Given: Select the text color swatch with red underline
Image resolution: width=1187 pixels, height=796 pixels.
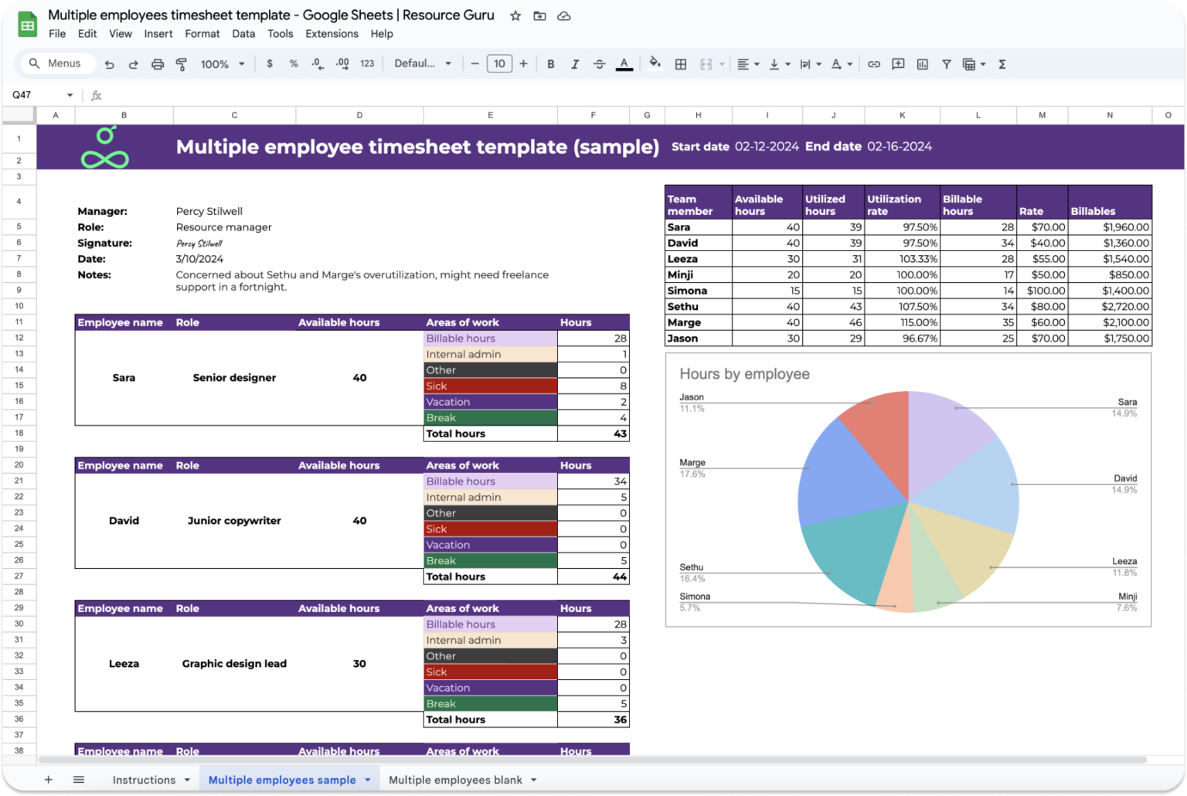Looking at the screenshot, I should pos(624,63).
